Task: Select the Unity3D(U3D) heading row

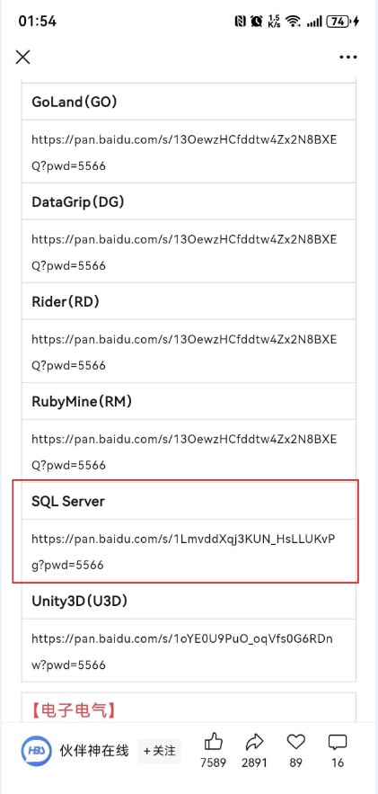Action: pos(189,601)
